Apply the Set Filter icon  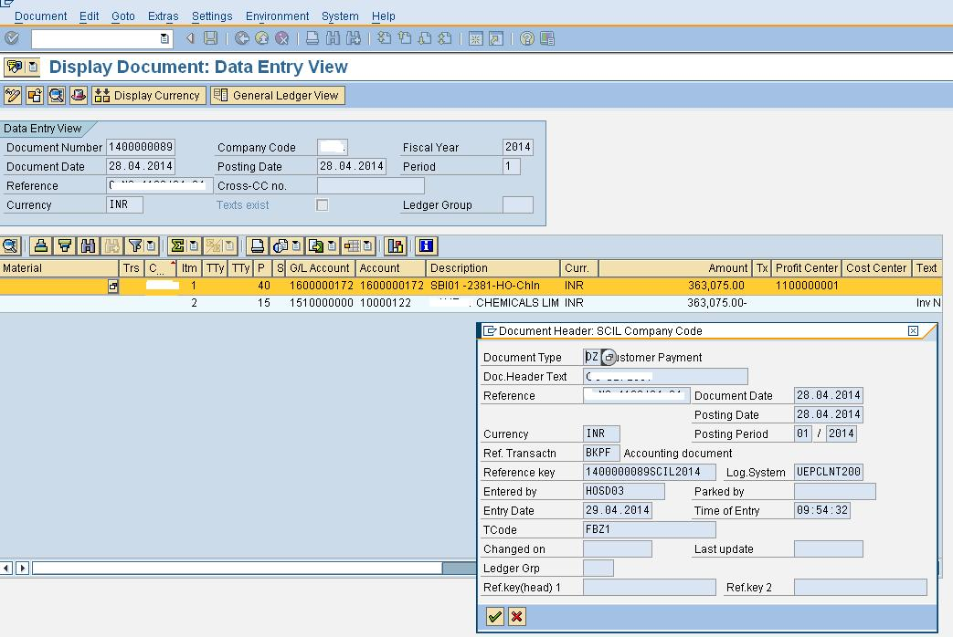135,245
